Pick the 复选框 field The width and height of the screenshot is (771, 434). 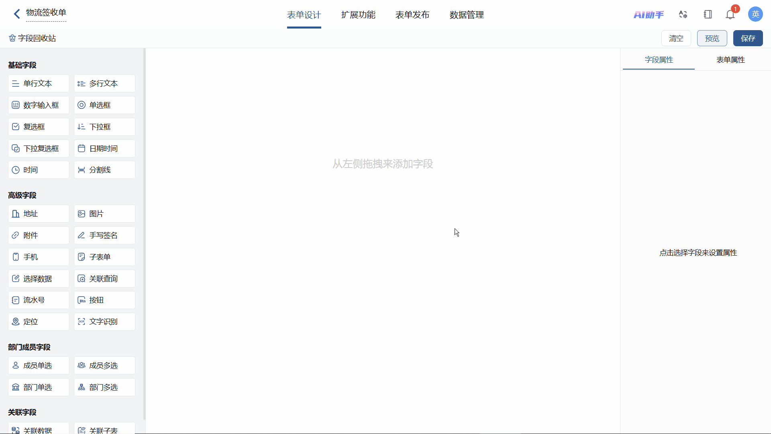(x=39, y=127)
